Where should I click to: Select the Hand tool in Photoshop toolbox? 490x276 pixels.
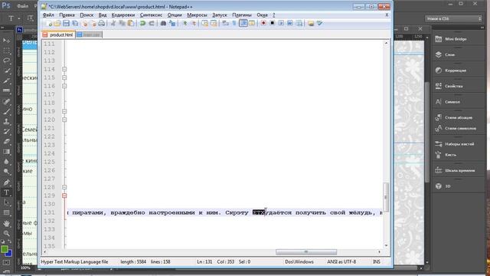click(x=7, y=223)
